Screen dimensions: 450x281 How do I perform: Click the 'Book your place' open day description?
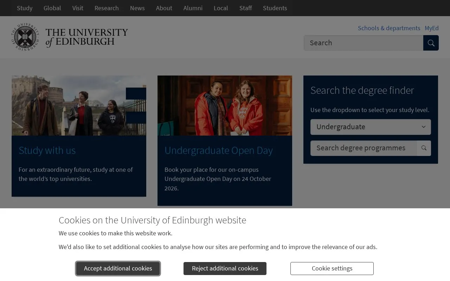[x=218, y=179]
